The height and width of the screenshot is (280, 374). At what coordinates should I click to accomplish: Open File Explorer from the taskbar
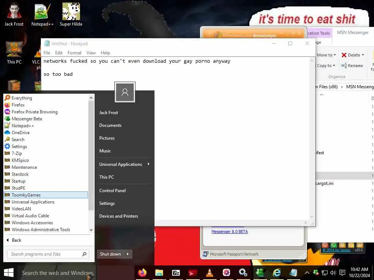pos(159,273)
